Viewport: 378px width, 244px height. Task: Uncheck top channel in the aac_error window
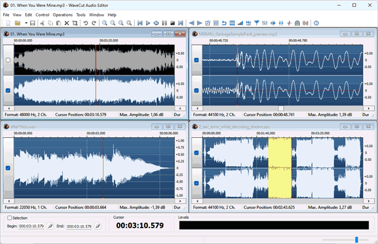[x=197, y=153]
